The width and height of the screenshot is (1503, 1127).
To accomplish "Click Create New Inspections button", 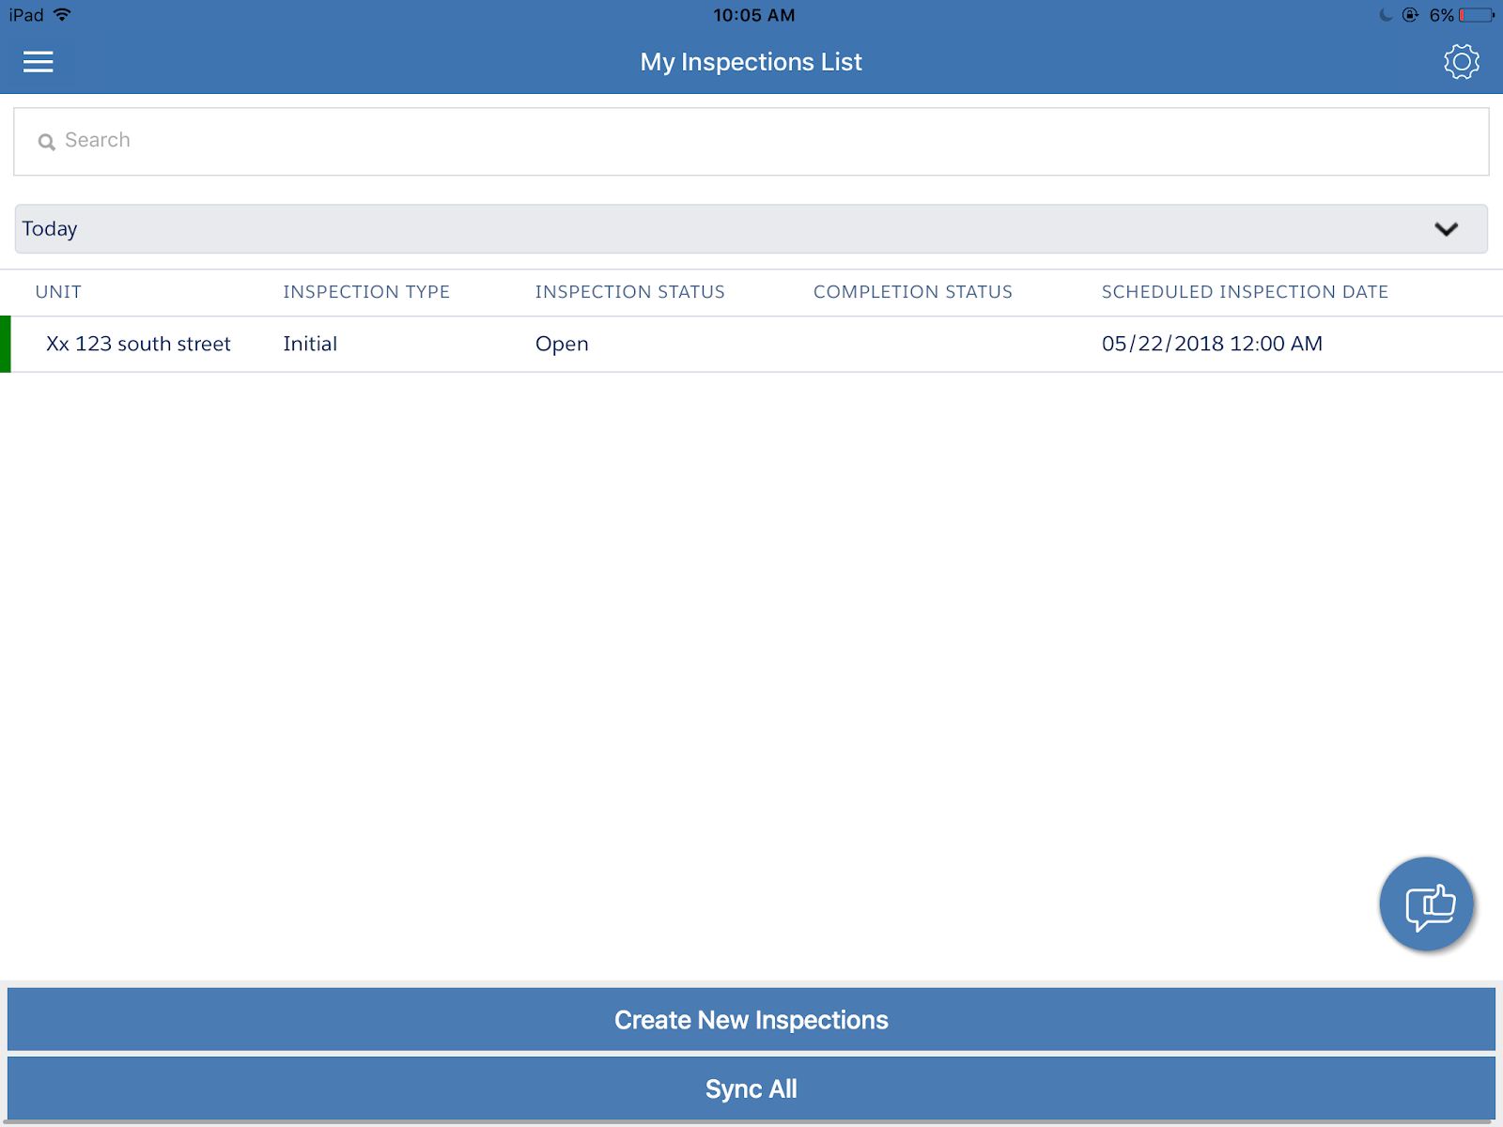I will (751, 1019).
